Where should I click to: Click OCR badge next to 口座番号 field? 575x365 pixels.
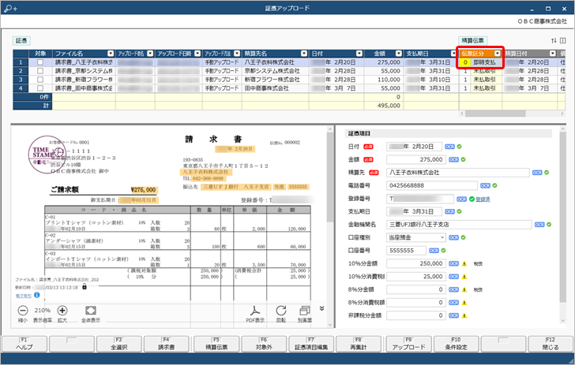434,251
